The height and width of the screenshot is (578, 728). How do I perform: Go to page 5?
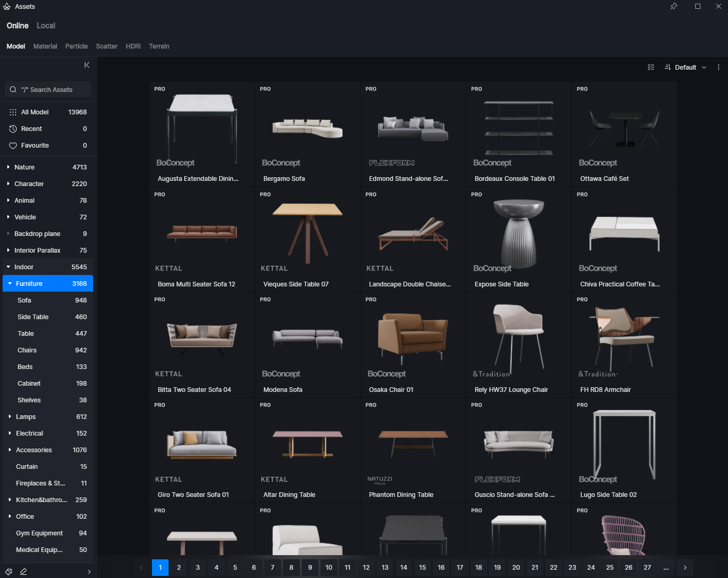coord(235,568)
